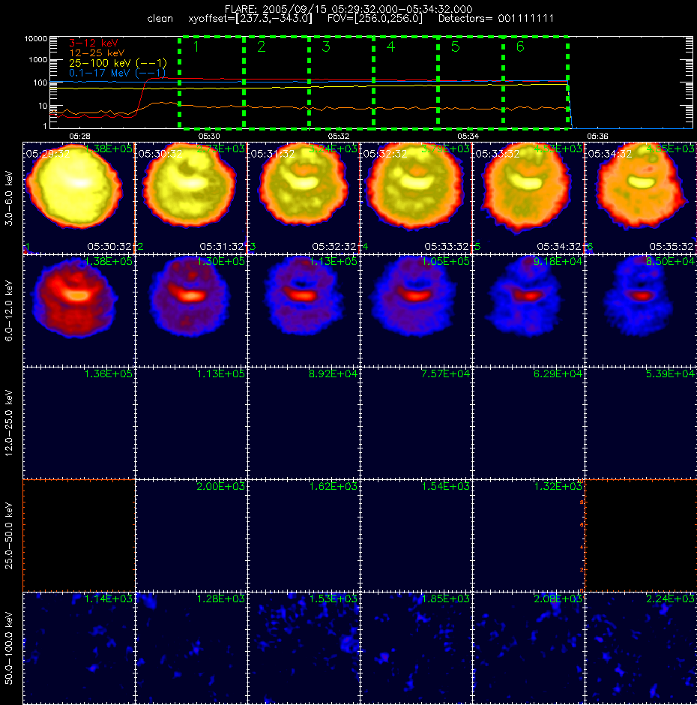Click the 05:35:32 end-time label
The image size is (697, 705).
(671, 247)
